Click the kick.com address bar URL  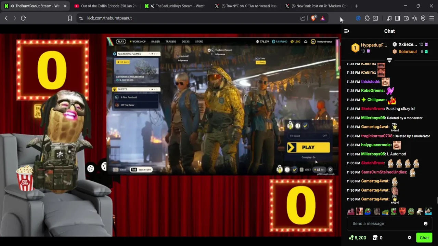109,18
